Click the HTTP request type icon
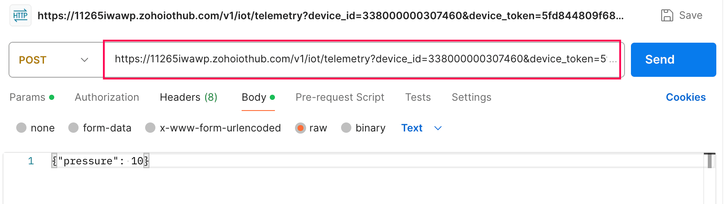 click(20, 16)
